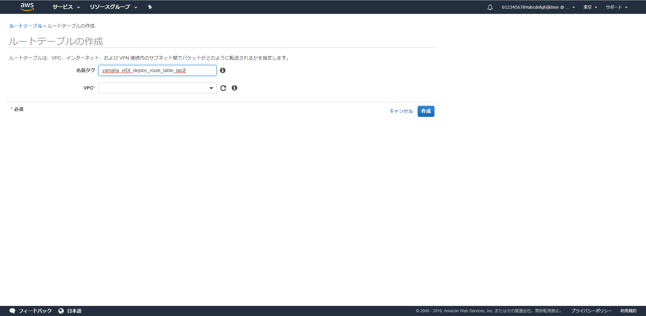Click the pin shortcut icon in navbar

tap(150, 7)
